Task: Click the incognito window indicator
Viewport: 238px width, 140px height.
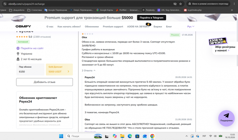Action: coord(208,4)
